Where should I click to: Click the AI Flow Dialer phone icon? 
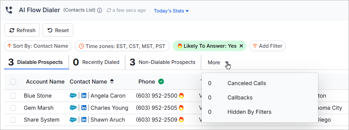point(9,10)
